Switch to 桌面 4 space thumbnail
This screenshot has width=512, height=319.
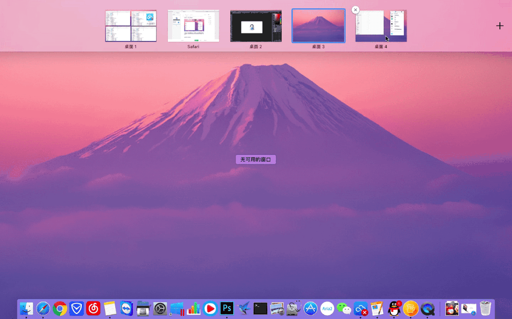tap(381, 26)
